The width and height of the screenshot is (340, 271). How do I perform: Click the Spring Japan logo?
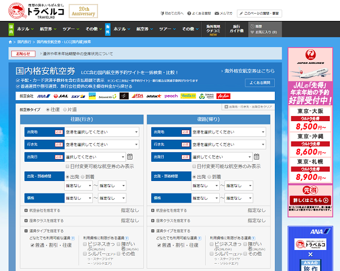pos(206,96)
